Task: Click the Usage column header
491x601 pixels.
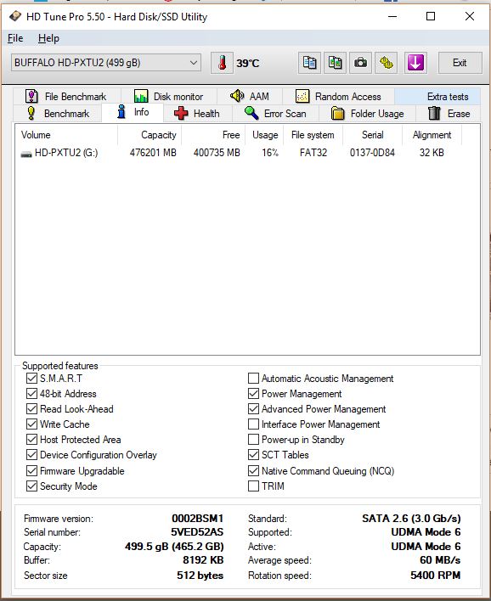Action: point(264,135)
